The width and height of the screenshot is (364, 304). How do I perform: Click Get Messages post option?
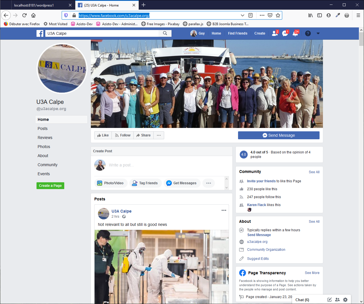point(182,183)
